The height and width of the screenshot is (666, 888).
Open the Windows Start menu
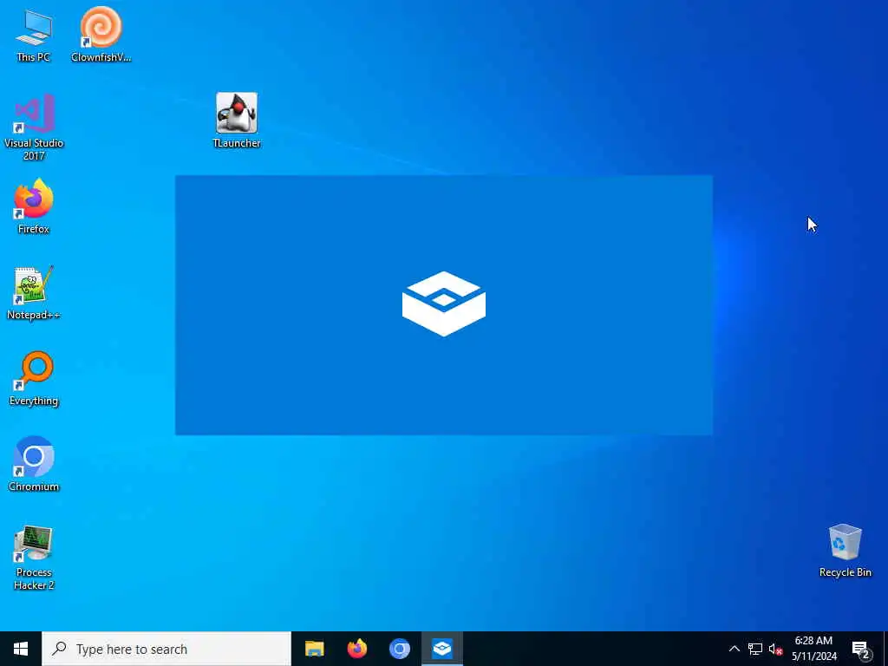pyautogui.click(x=21, y=649)
